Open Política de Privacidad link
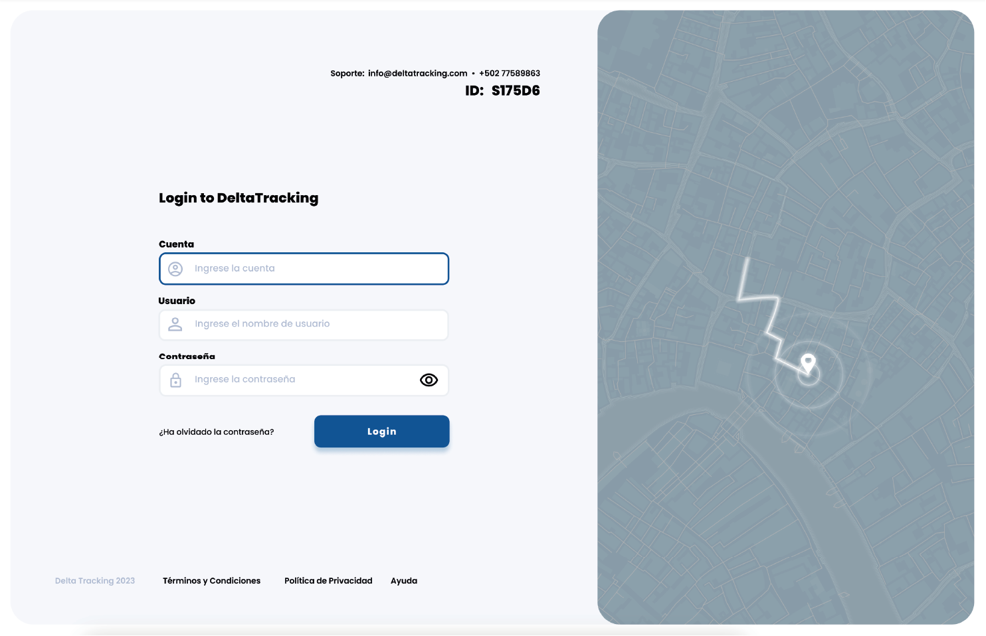This screenshot has height=636, width=986. [x=328, y=581]
